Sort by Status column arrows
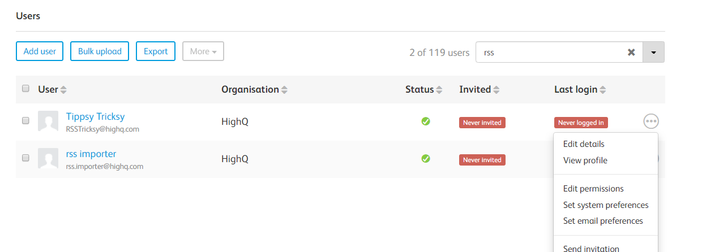The image size is (702, 252). pyautogui.click(x=439, y=90)
